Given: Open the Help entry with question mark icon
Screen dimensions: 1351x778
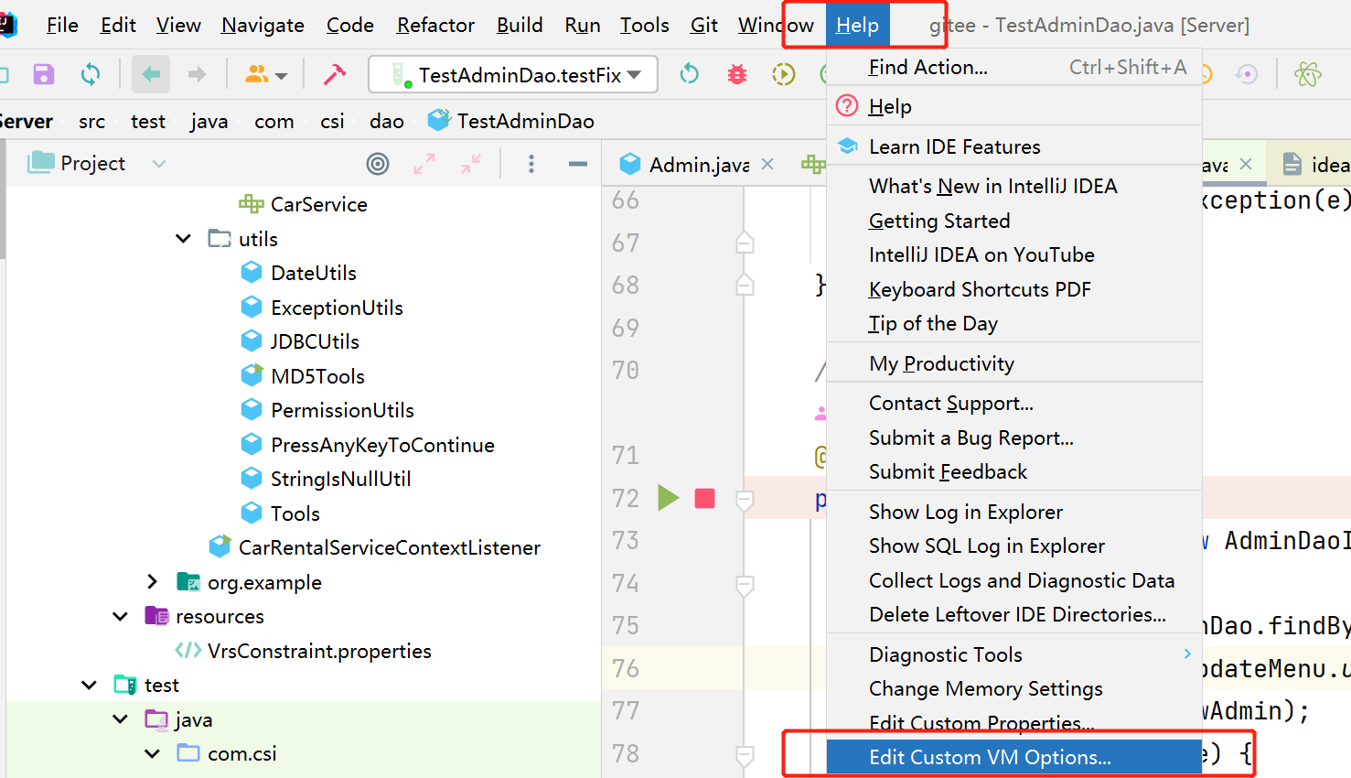Looking at the screenshot, I should coord(1014,106).
